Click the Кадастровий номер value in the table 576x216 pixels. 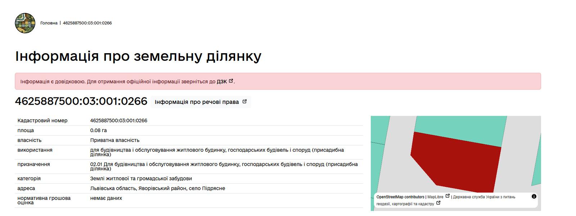click(118, 121)
